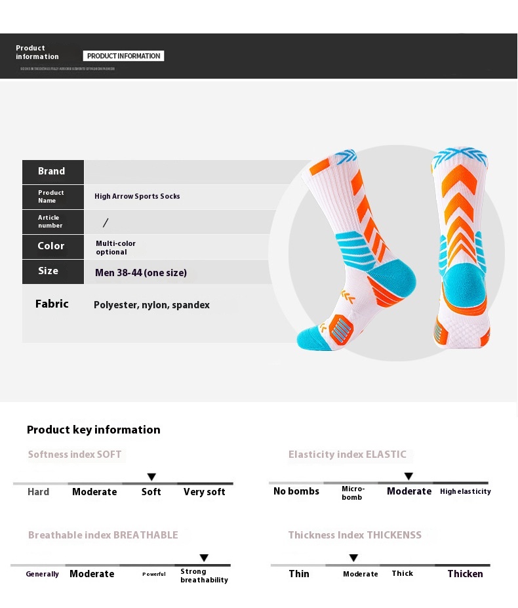This screenshot has width=518, height=608.
Task: Click the Men 38-44 (one size) value
Action: (x=141, y=273)
